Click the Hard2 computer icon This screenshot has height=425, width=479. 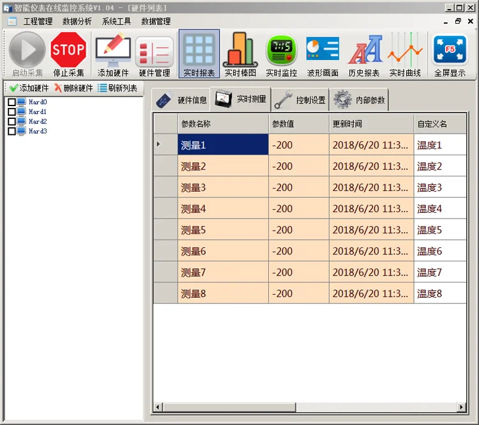[x=21, y=121]
